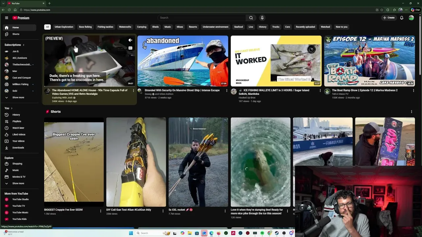Viewport: 422px width, 237px height.
Task: Open the notifications bell
Action: (402, 18)
